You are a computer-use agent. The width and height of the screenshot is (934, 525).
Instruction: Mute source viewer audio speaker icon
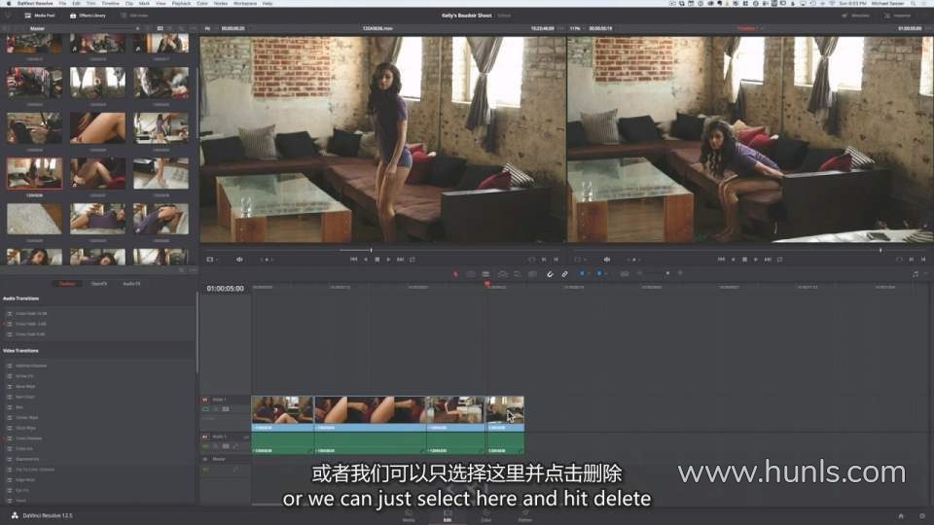pyautogui.click(x=239, y=260)
